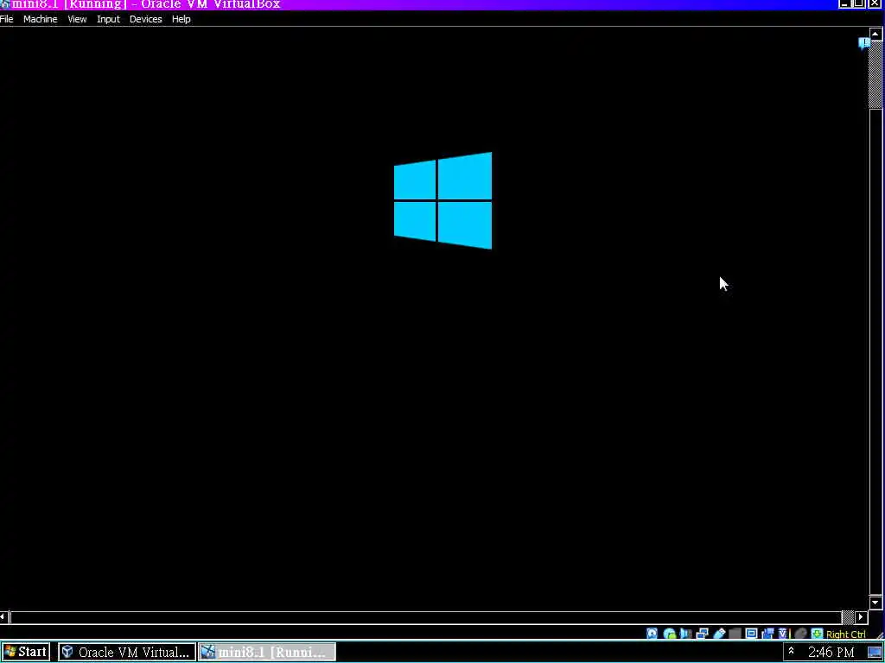Click the Right Ctrl host key label
Screen dimensions: 885x663
point(845,635)
